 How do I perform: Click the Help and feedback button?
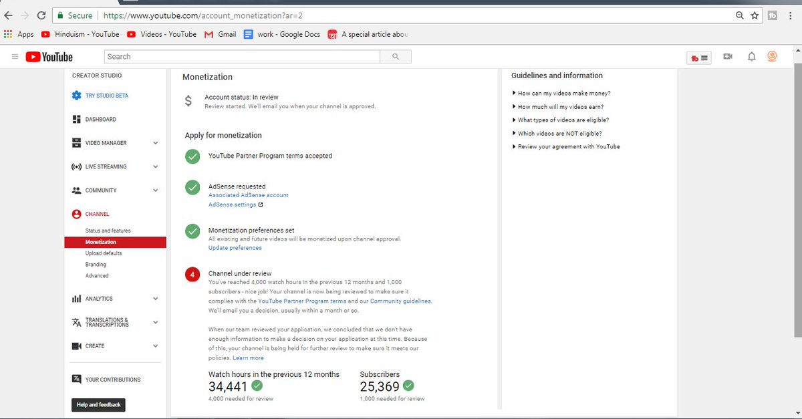click(98, 405)
